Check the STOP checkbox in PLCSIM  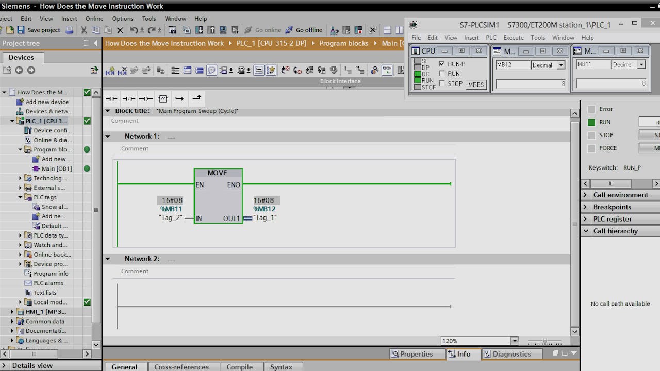coord(442,83)
